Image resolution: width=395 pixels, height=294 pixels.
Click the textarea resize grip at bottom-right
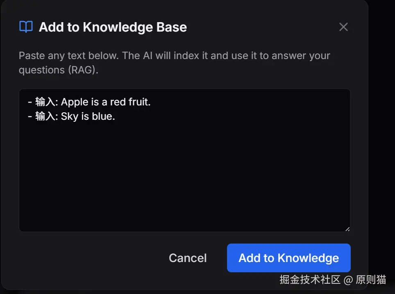(x=348, y=228)
